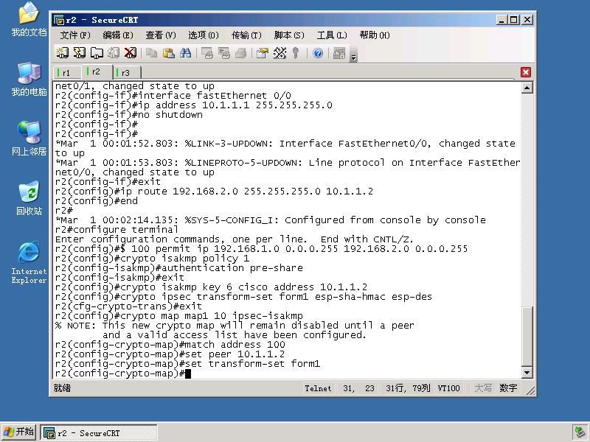Open 我的文档 desktop icon
The image size is (590, 442).
[29, 20]
